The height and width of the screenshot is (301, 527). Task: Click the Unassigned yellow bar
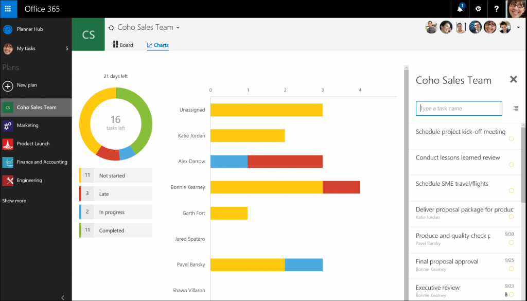click(267, 110)
